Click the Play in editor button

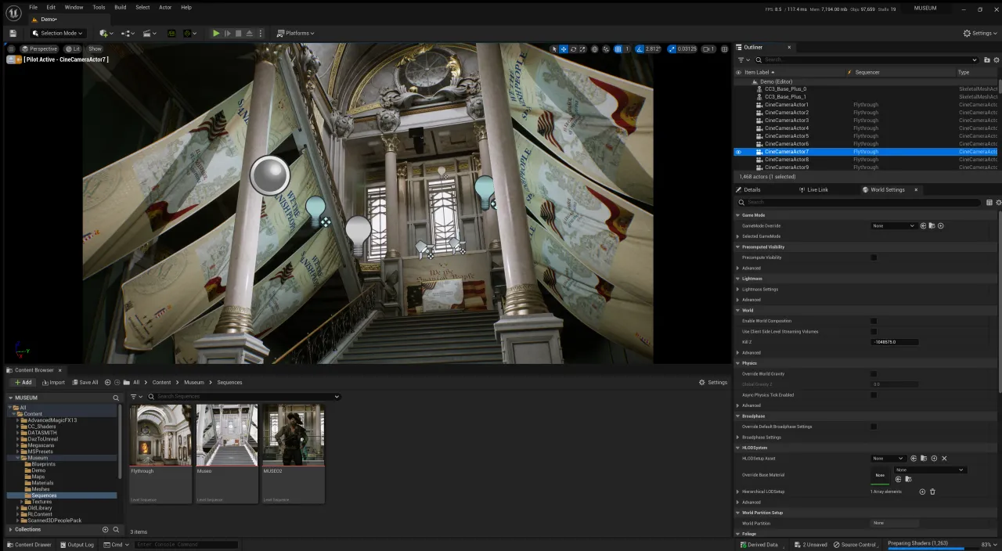point(216,33)
